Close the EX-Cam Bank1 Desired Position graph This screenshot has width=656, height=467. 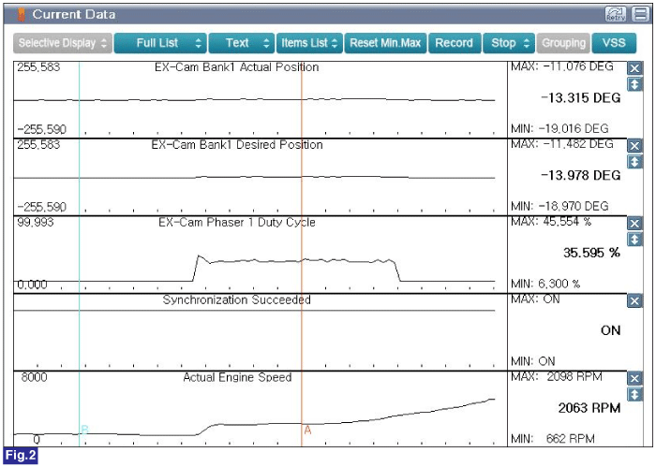point(634,146)
